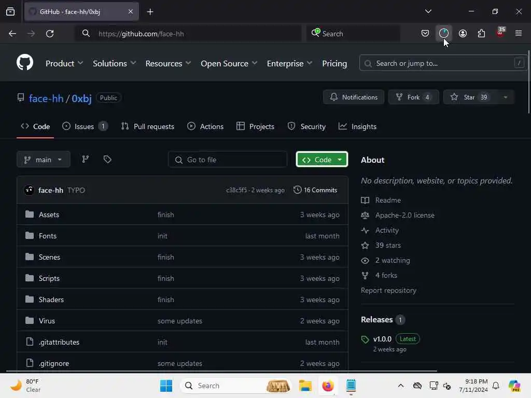This screenshot has width=531, height=398.
Task: Star the repository
Action: tap(470, 97)
